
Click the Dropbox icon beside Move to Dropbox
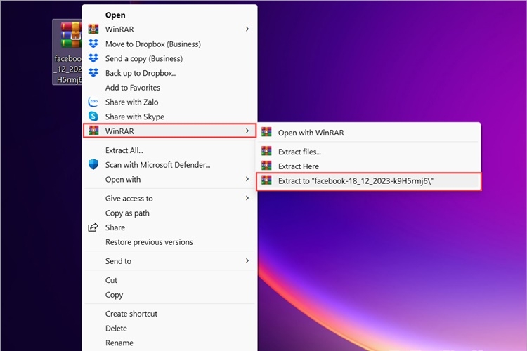click(93, 44)
